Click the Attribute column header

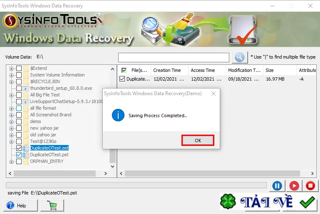(306, 70)
